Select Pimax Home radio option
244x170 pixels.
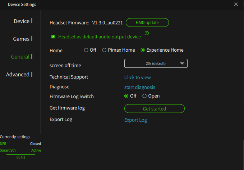click(x=104, y=50)
